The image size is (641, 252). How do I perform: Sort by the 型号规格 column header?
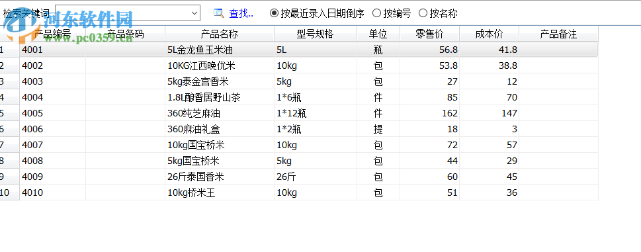315,34
